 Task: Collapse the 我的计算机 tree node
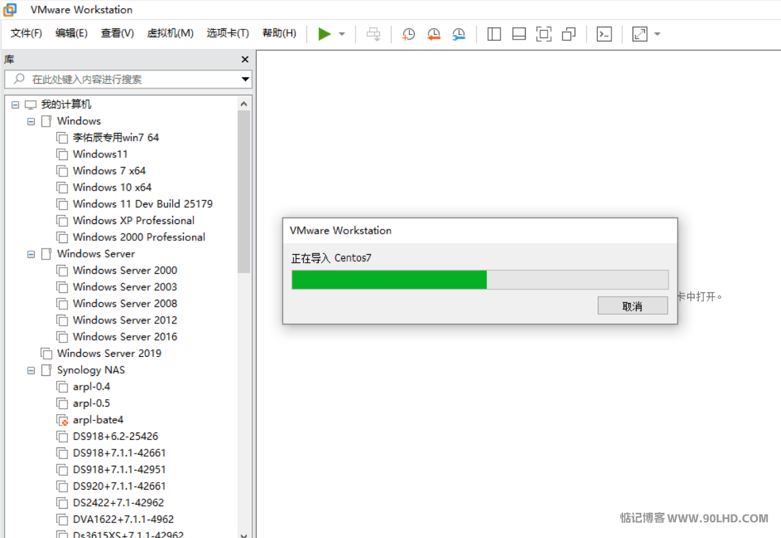coord(16,105)
